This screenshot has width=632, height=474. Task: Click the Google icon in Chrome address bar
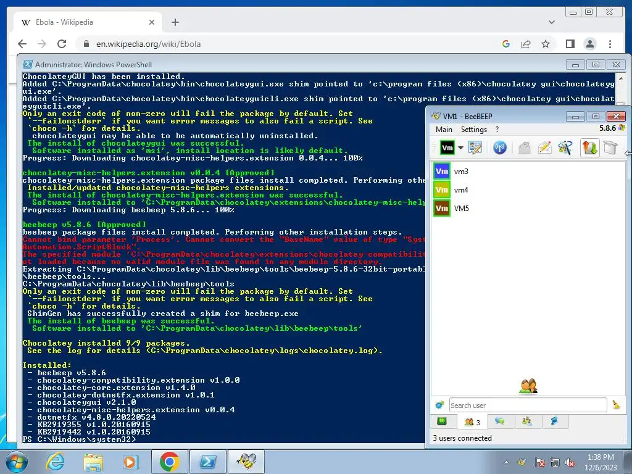tap(506, 44)
